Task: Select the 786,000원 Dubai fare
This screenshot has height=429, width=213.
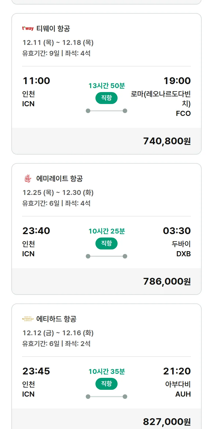Action: tap(167, 281)
